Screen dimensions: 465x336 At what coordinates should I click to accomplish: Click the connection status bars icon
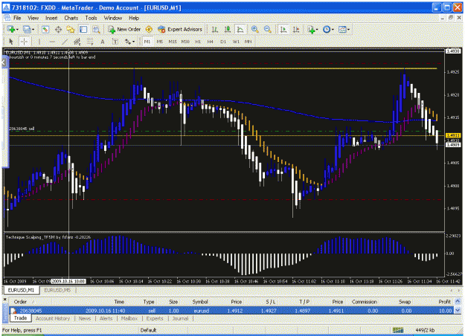point(398,330)
